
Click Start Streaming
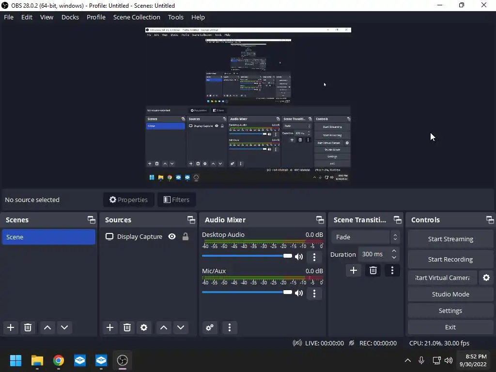point(450,239)
